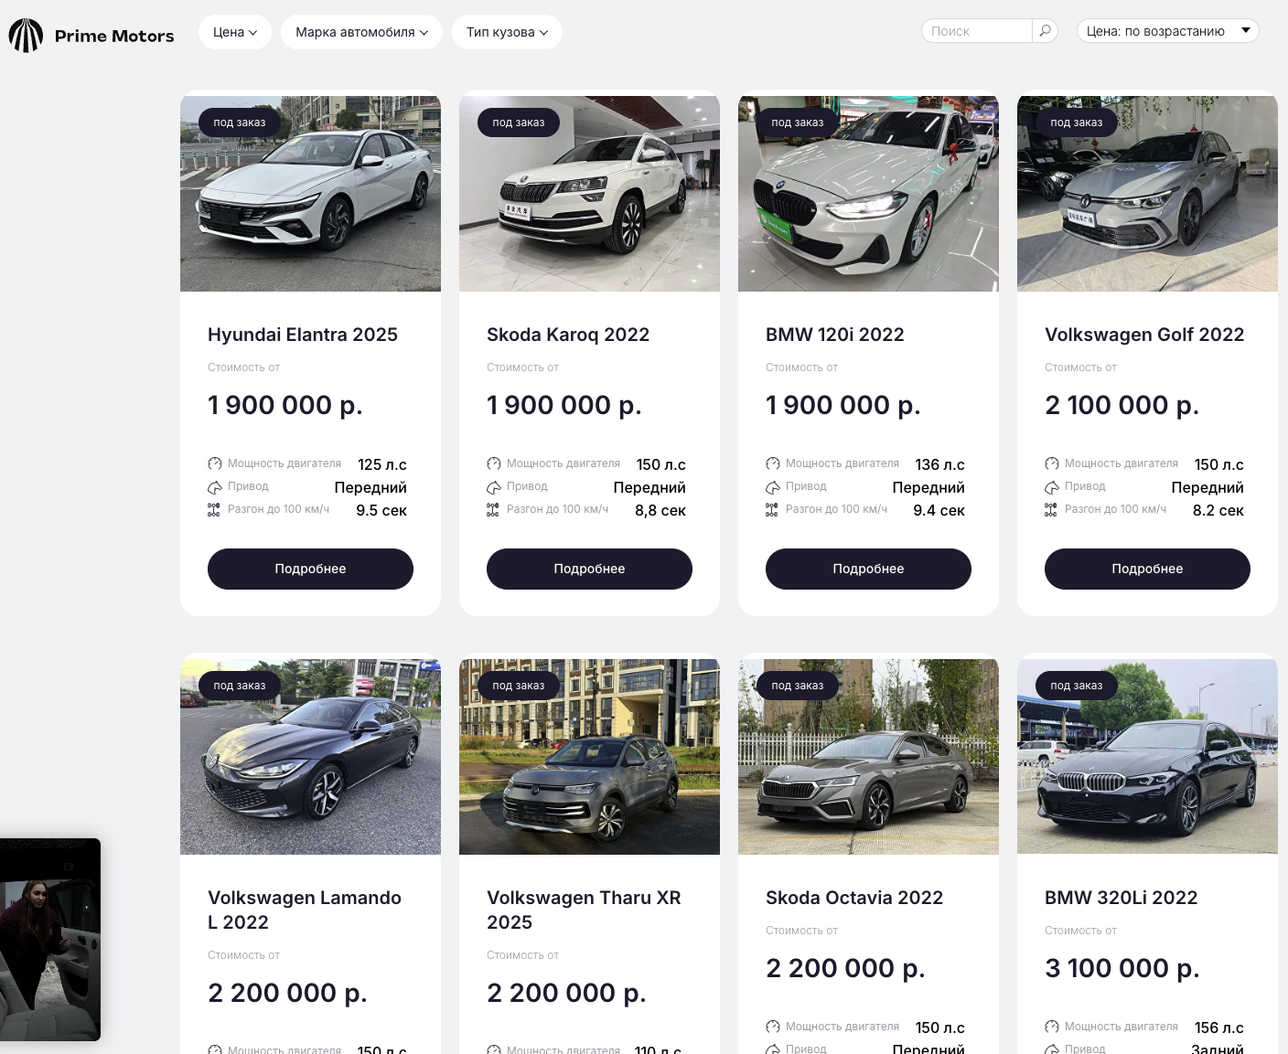The height and width of the screenshot is (1054, 1288).
Task: Click the drive type icon on Hyundai Elantra card
Action: click(x=214, y=487)
